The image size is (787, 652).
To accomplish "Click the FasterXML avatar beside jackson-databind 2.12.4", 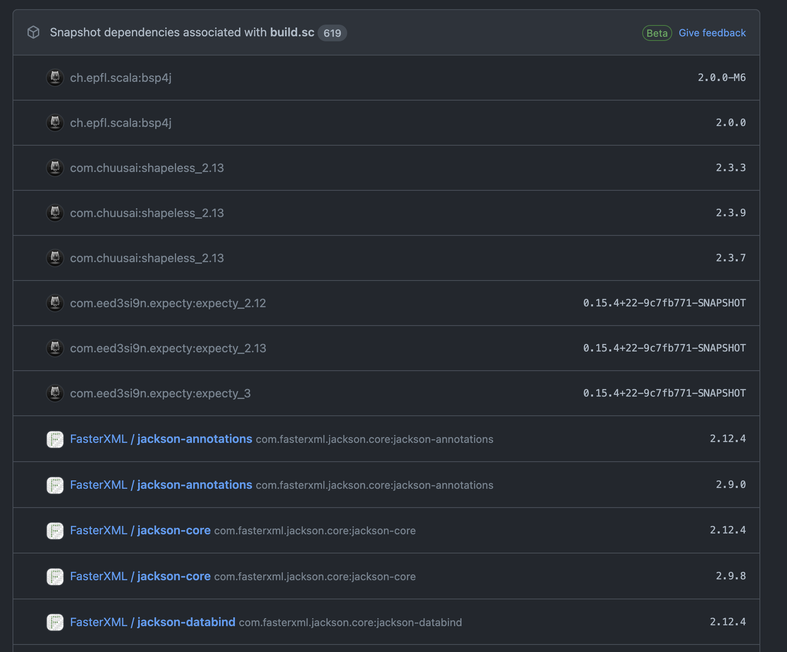I will [55, 622].
